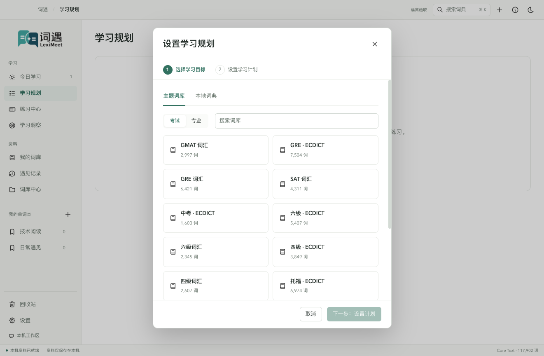Choose the 托福 · ECDICT card
This screenshot has height=356, width=544.
(325, 286)
